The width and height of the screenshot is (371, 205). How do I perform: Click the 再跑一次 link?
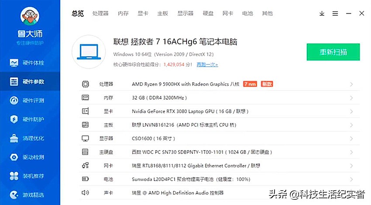(x=207, y=64)
